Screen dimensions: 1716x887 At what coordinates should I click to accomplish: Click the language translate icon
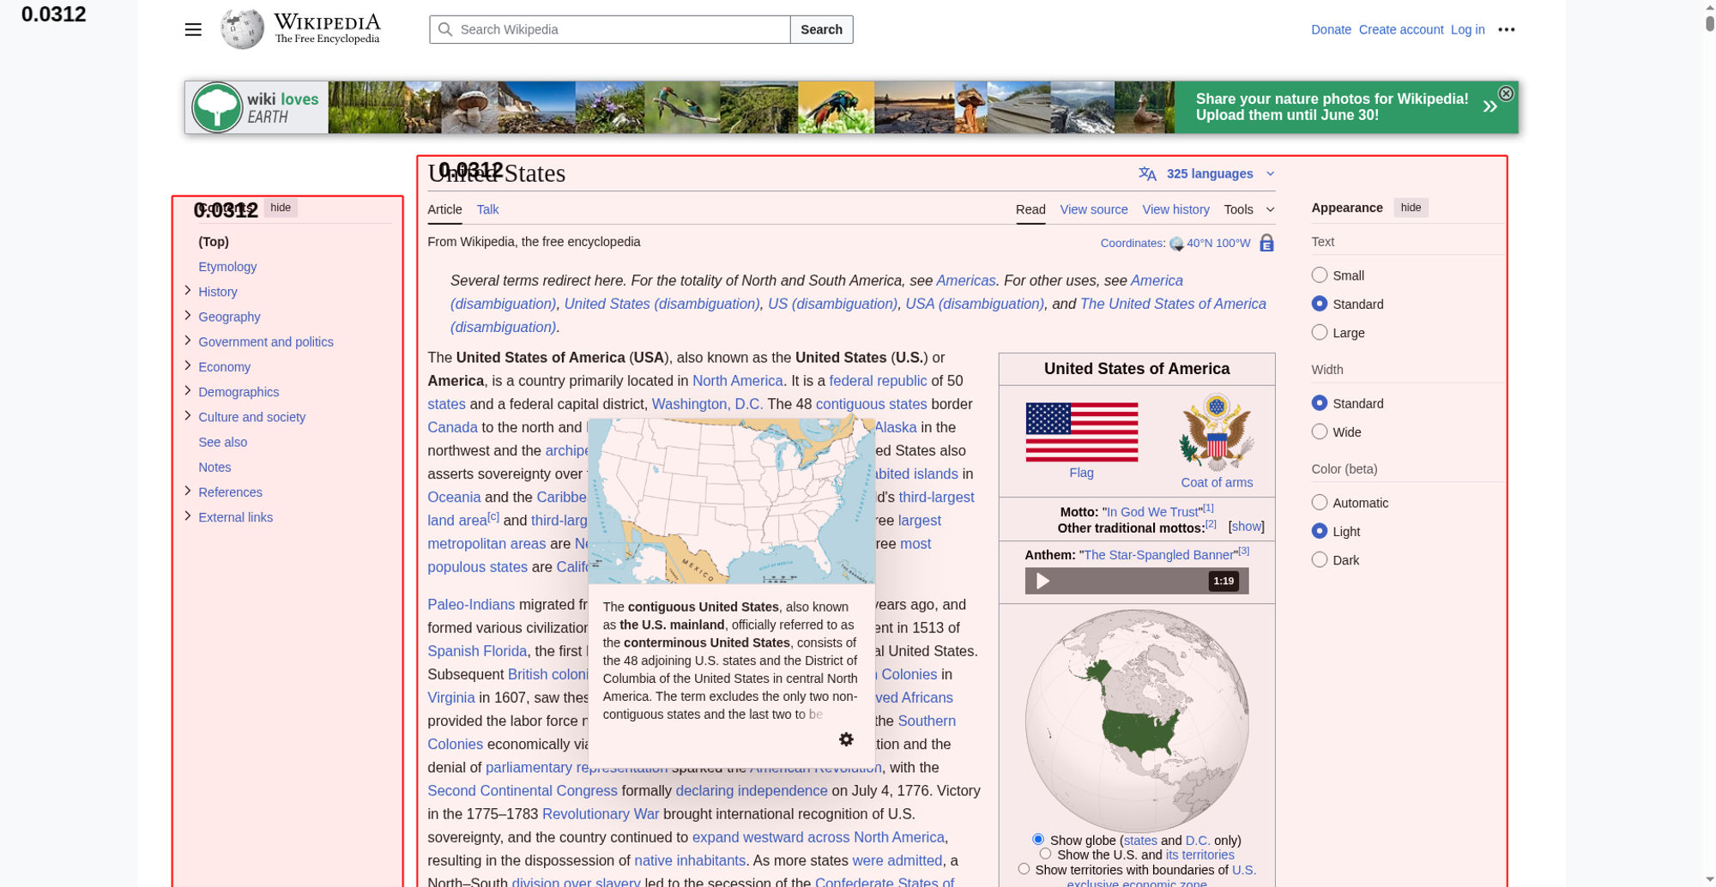click(1147, 173)
